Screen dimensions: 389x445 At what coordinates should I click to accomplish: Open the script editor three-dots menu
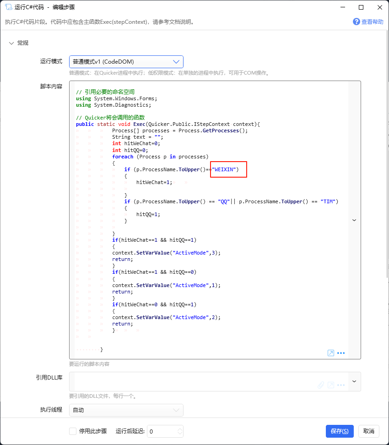pyautogui.click(x=341, y=353)
